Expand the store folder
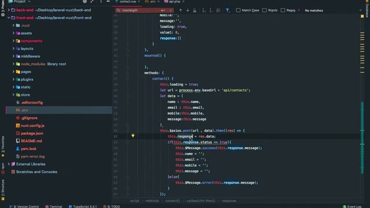This screenshot has height=208, width=370. [x=13, y=95]
